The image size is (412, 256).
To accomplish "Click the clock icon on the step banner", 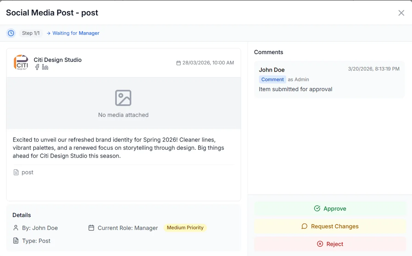I will (x=10, y=33).
